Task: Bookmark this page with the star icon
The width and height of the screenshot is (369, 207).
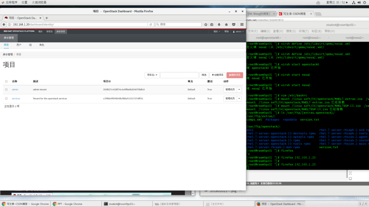Action: point(206,24)
